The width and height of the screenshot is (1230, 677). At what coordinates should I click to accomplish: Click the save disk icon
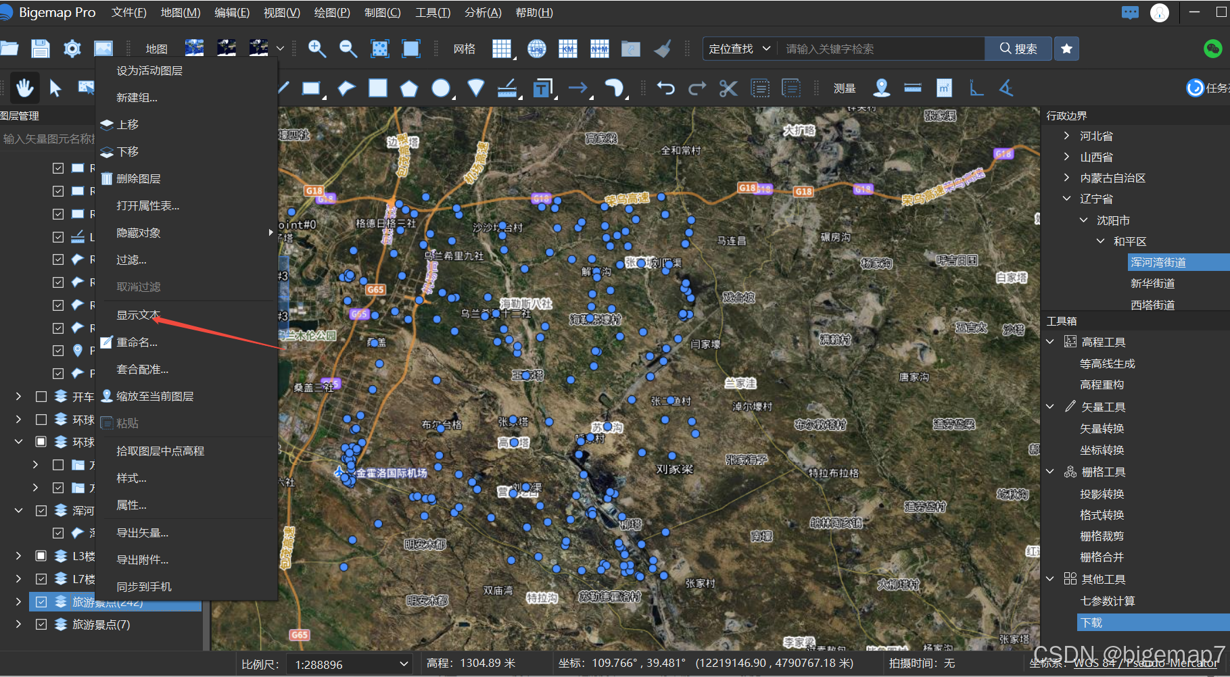click(41, 49)
